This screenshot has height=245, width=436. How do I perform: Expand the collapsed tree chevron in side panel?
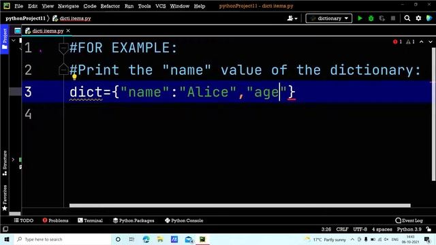pos(13,159)
